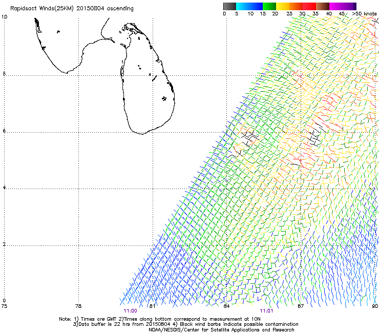This screenshot has width=379, height=333.
Task: Click the green 15-20 knots color swatch
Action: (269, 6)
